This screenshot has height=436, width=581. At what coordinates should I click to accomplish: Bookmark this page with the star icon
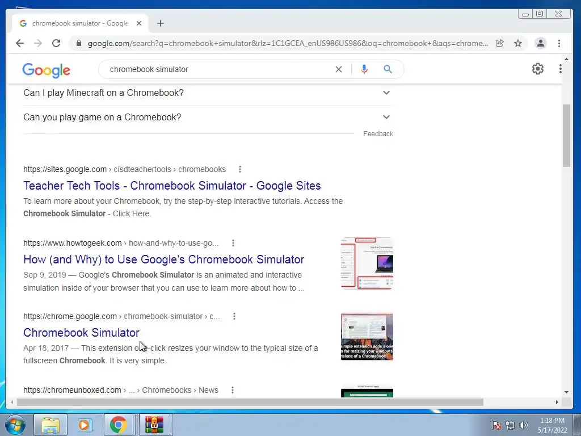pos(518,43)
